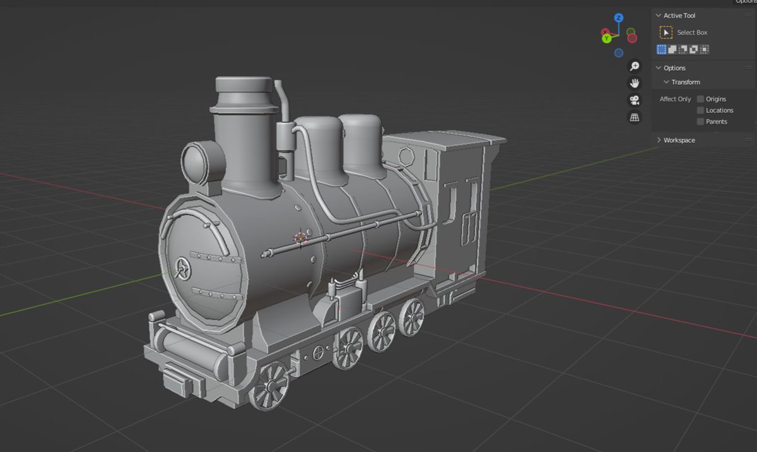
Task: Toggle camera view with the camera icon
Action: click(635, 100)
